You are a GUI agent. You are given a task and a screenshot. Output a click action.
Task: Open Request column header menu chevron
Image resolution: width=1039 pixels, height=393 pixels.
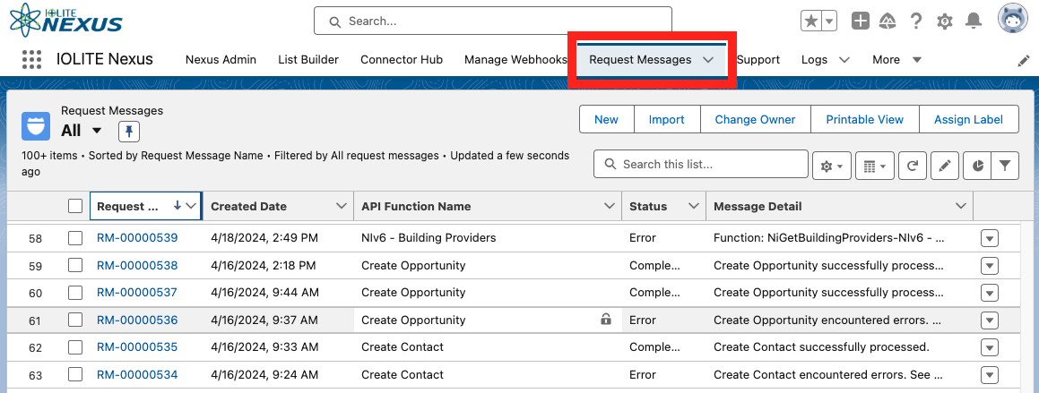coord(191,206)
